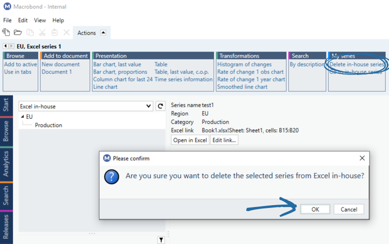This screenshot has width=389, height=244.
Task: Click Histogram of changes action
Action: click(245, 64)
